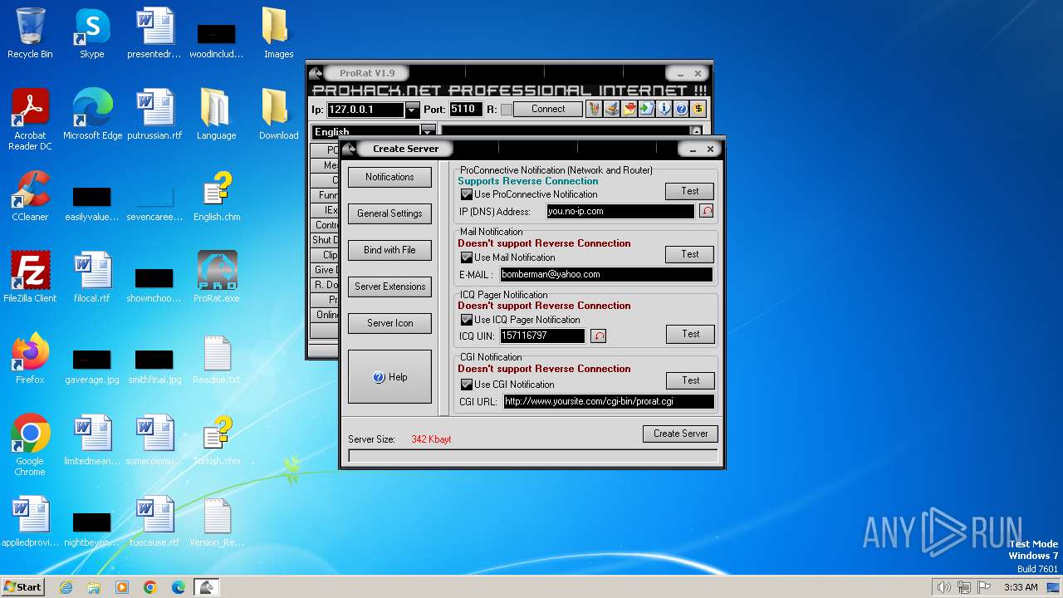Open the Ip address dropdown arrow
The height and width of the screenshot is (598, 1063).
[413, 110]
